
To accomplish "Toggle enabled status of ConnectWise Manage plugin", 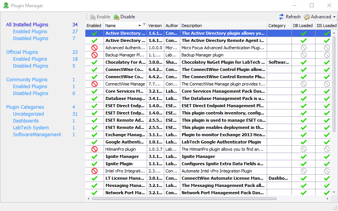I will point(95,84).
